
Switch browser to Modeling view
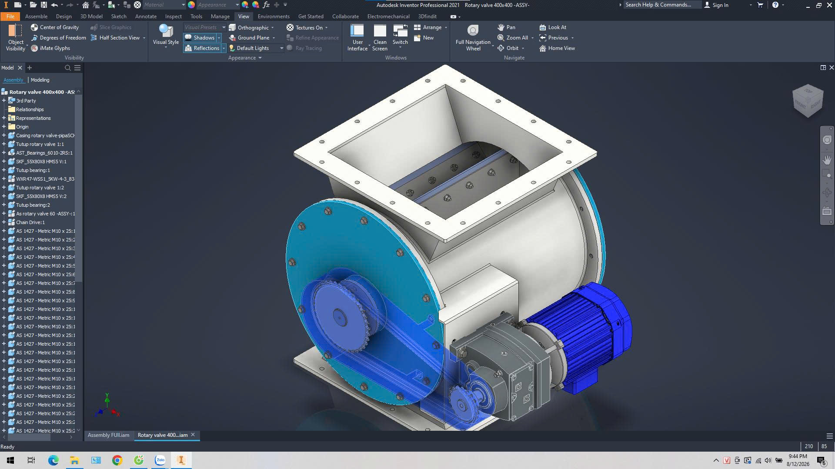(40, 80)
